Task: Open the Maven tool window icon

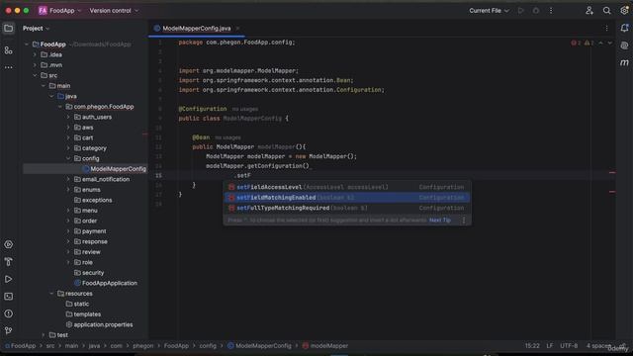Action: coord(624,63)
